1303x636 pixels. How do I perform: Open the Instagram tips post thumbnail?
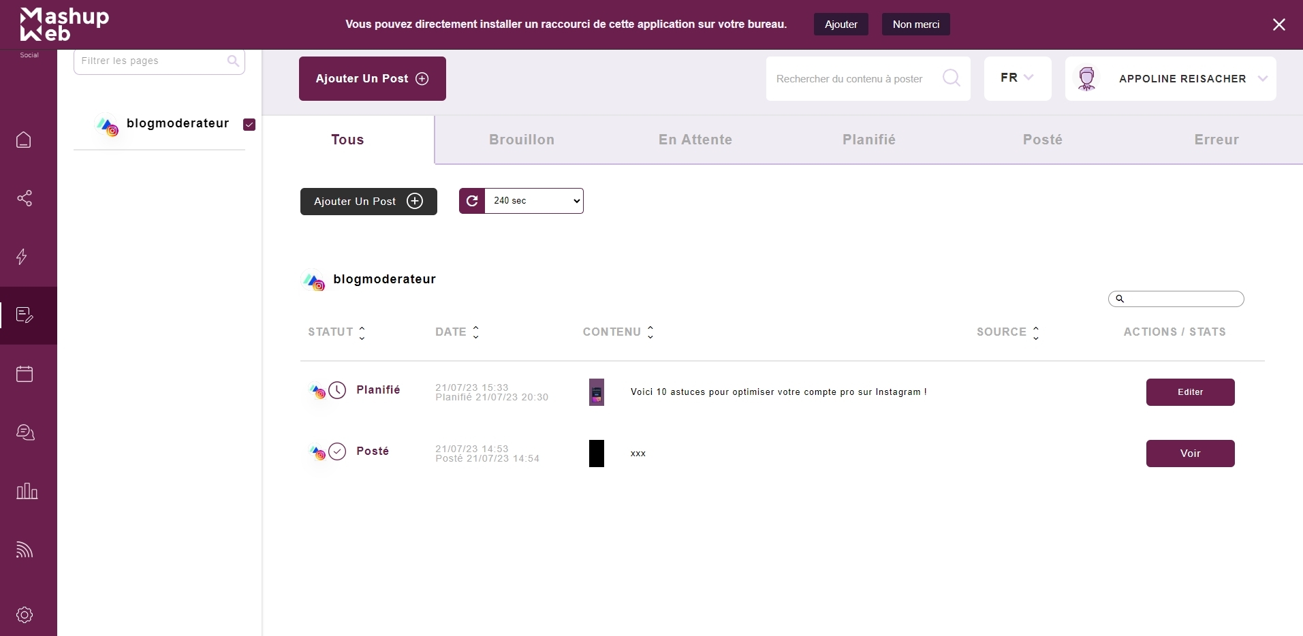coord(597,392)
